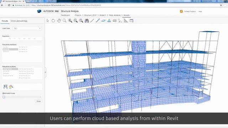
Task: Select highlighted row in Results for members
Action: 10,49
